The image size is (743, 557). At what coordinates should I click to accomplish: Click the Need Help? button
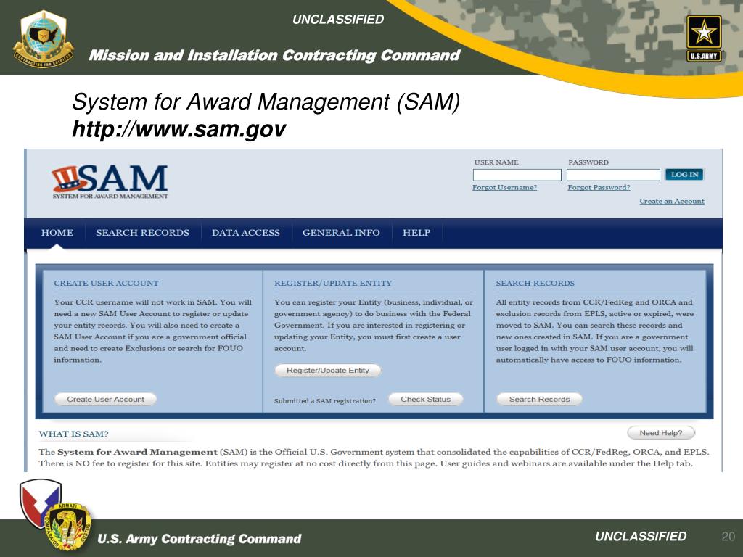coord(661,433)
